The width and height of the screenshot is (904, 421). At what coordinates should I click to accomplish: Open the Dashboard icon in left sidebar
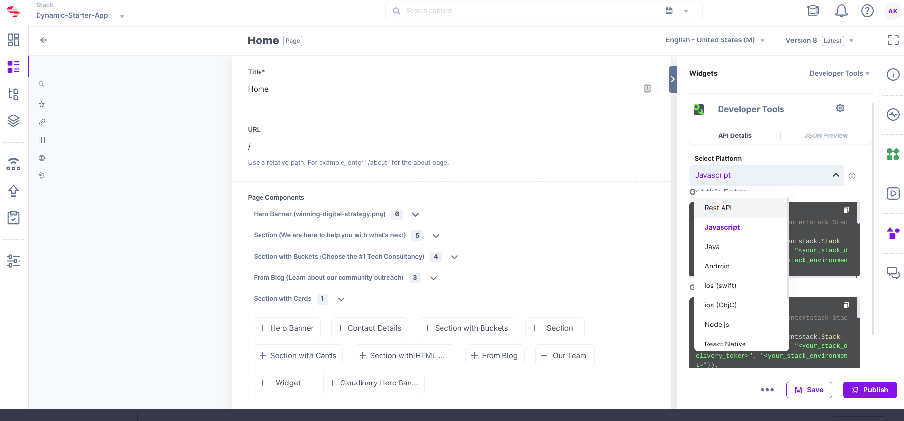(14, 40)
